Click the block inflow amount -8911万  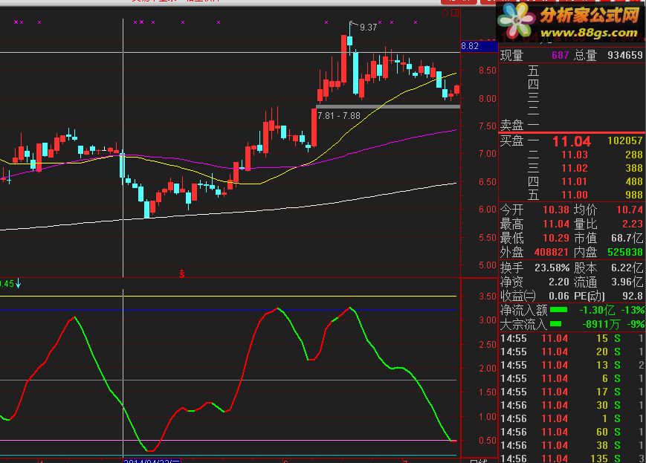[x=601, y=324]
